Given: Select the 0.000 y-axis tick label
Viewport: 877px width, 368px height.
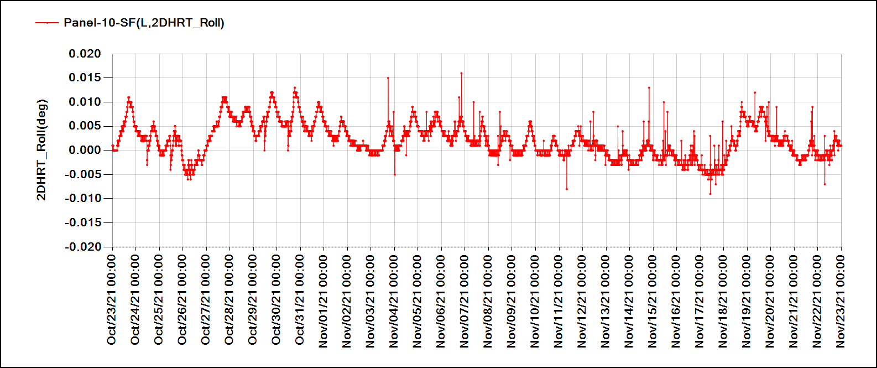Looking at the screenshot, I should 85,150.
